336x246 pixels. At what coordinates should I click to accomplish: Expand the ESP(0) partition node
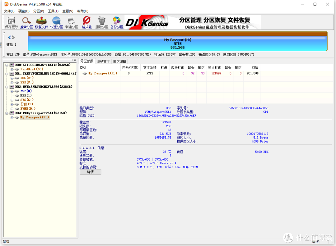pos(12,91)
